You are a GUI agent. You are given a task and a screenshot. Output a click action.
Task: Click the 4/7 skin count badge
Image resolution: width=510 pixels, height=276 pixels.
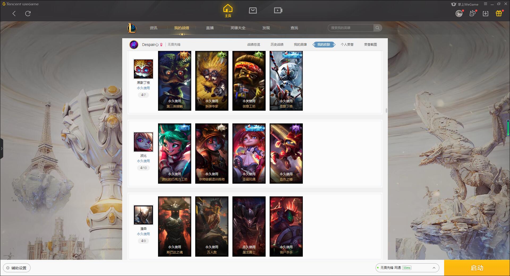coord(143,95)
